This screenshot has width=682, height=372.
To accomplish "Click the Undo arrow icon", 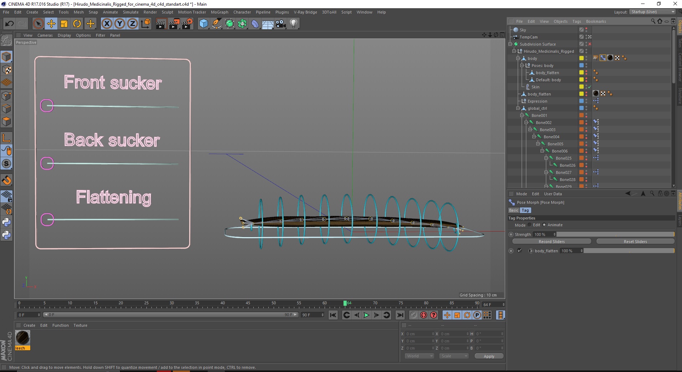I will 9,24.
